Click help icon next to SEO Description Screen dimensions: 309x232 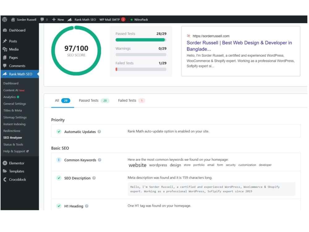click(x=94, y=178)
